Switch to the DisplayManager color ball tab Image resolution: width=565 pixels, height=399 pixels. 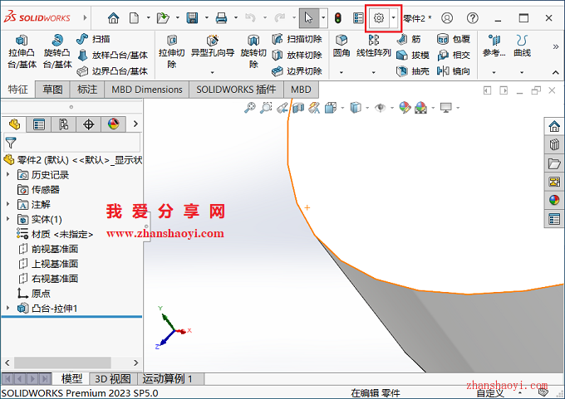click(113, 124)
